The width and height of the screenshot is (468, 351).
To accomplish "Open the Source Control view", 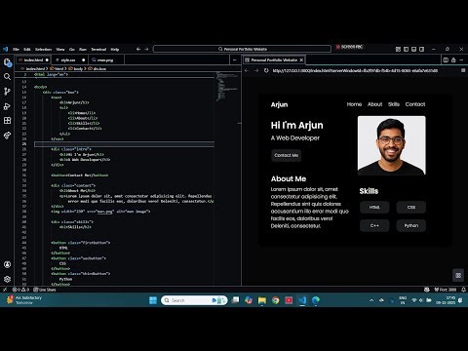I will pos(7,92).
